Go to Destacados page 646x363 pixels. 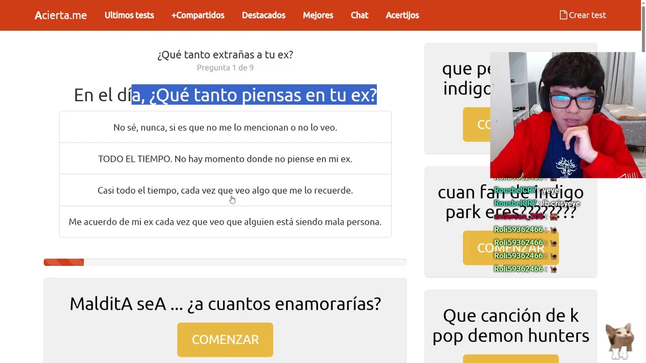263,15
